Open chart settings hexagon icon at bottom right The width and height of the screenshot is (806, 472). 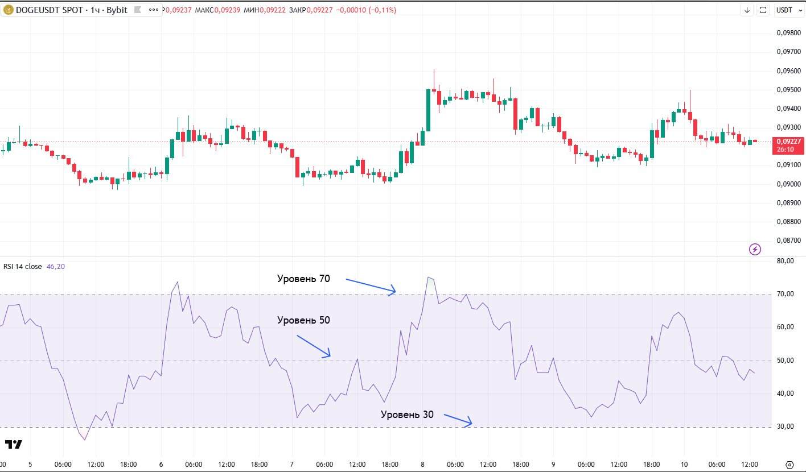click(x=789, y=464)
